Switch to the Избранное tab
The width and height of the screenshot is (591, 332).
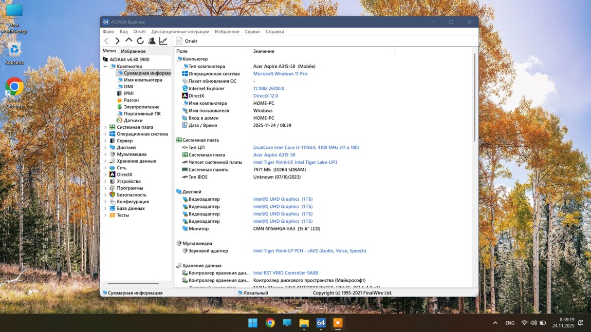pyautogui.click(x=133, y=51)
